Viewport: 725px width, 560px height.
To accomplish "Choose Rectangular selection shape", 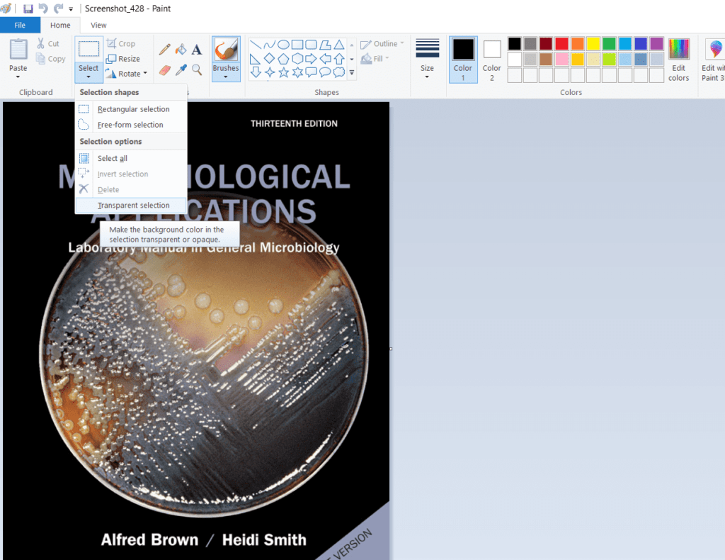I will pyautogui.click(x=131, y=109).
